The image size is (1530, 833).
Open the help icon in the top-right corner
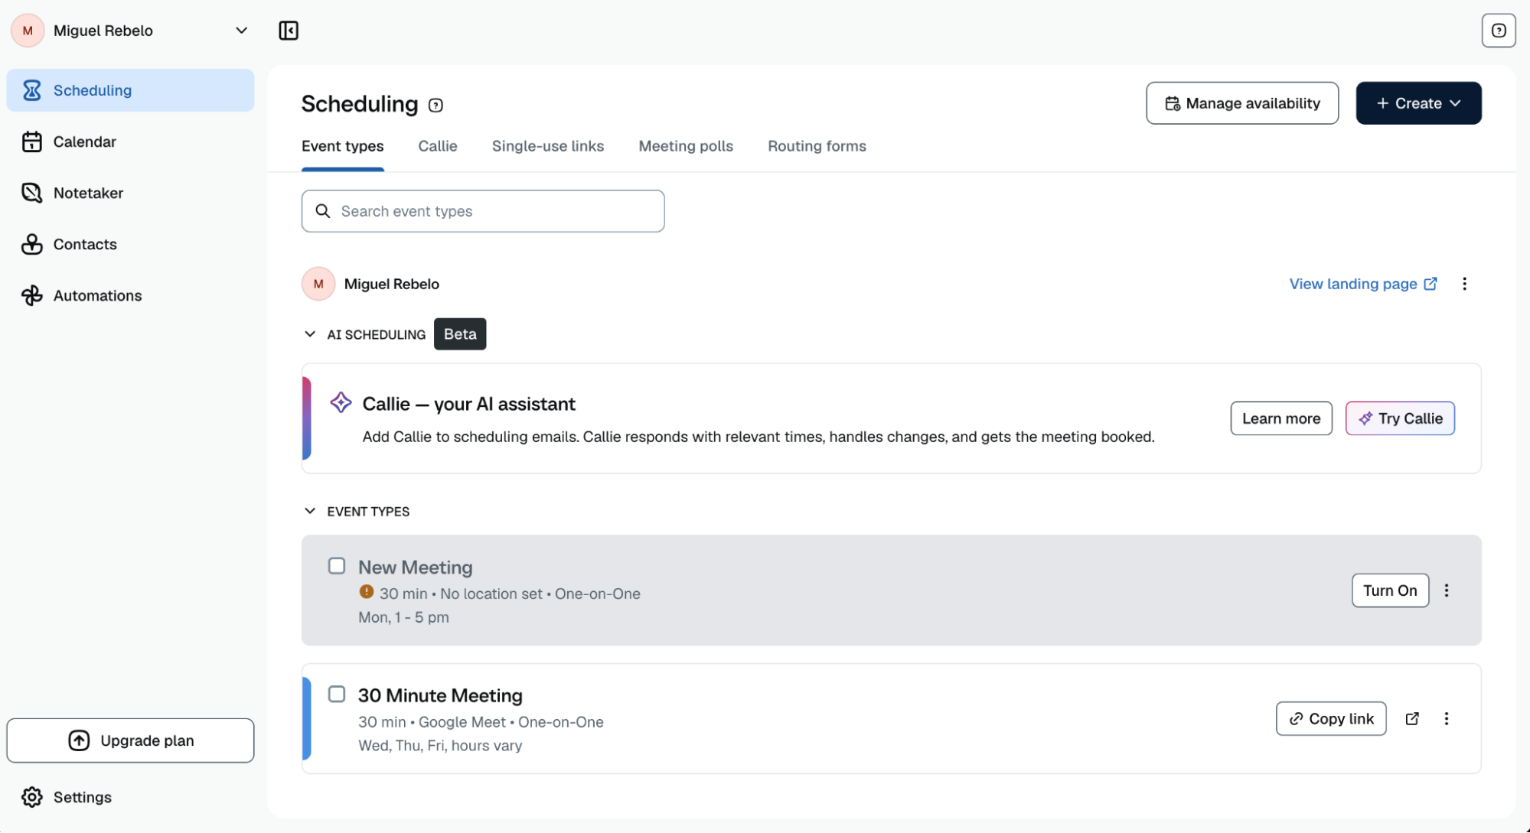1498,31
